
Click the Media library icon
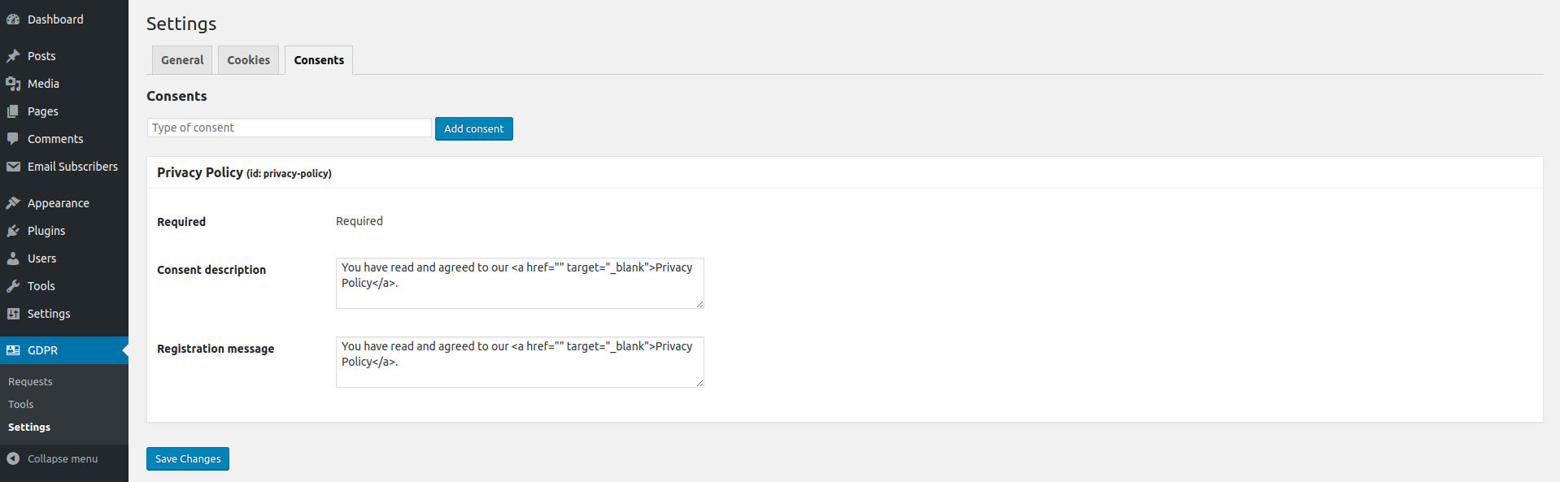point(13,84)
